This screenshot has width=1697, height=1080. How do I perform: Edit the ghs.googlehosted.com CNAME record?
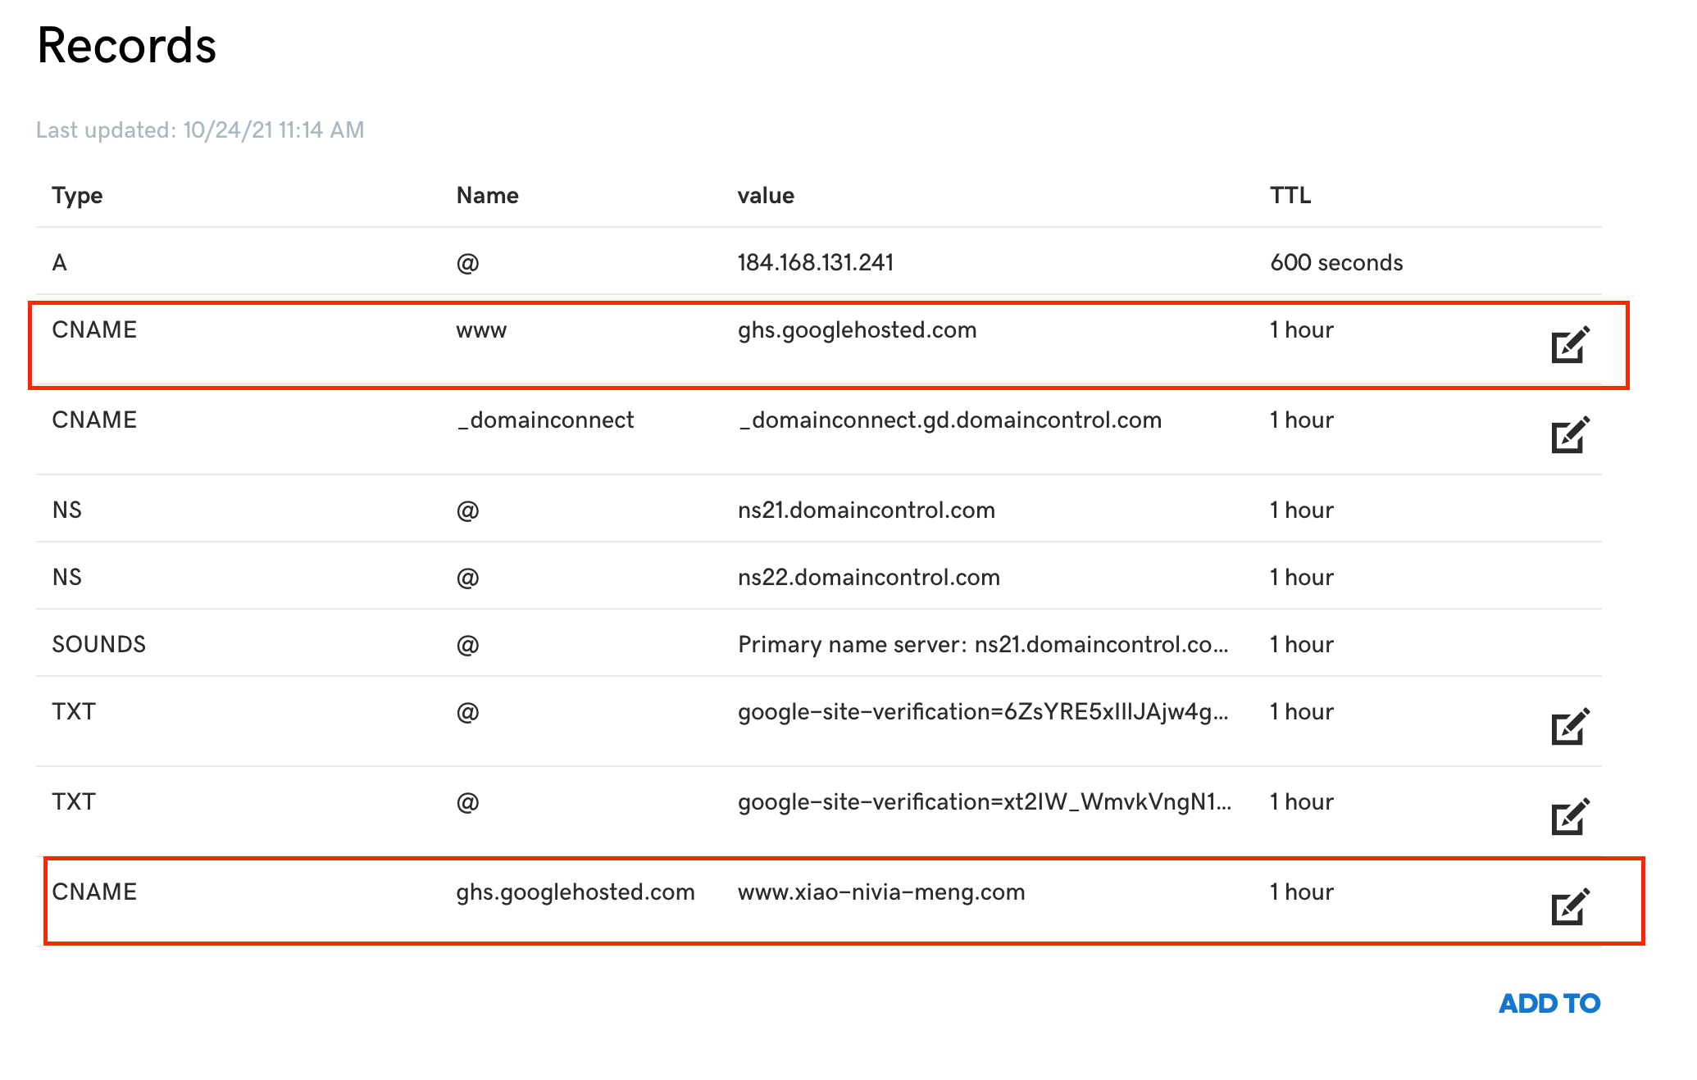[x=1569, y=906]
